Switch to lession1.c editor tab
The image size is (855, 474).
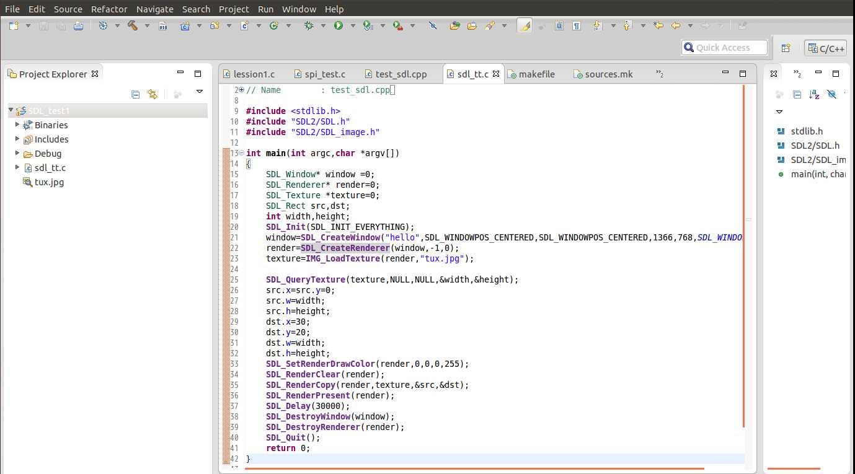249,74
